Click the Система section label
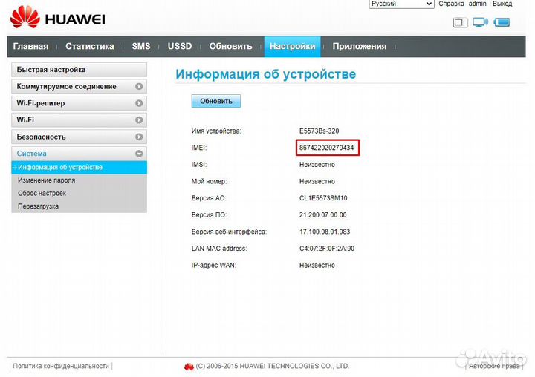 coord(32,154)
